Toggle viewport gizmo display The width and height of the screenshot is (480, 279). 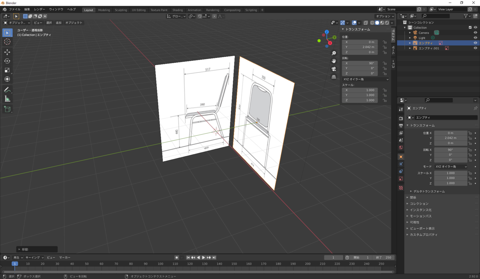[343, 23]
